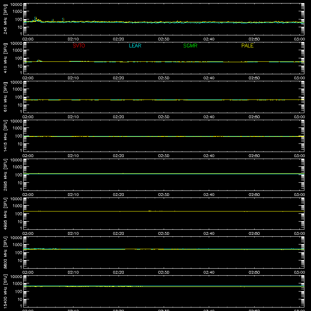The width and height of the screenshot is (311, 311).
Task: Click the 02:50 time label under the 610 MHz plot
Action: coord(254,117)
